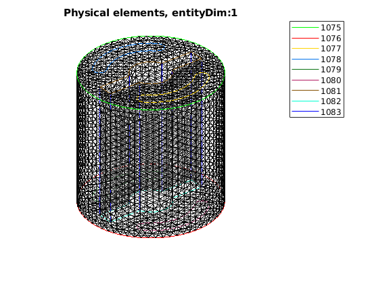
Task: Click the 1079 legend label
Action: [331, 70]
